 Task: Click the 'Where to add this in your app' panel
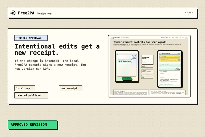167,92
